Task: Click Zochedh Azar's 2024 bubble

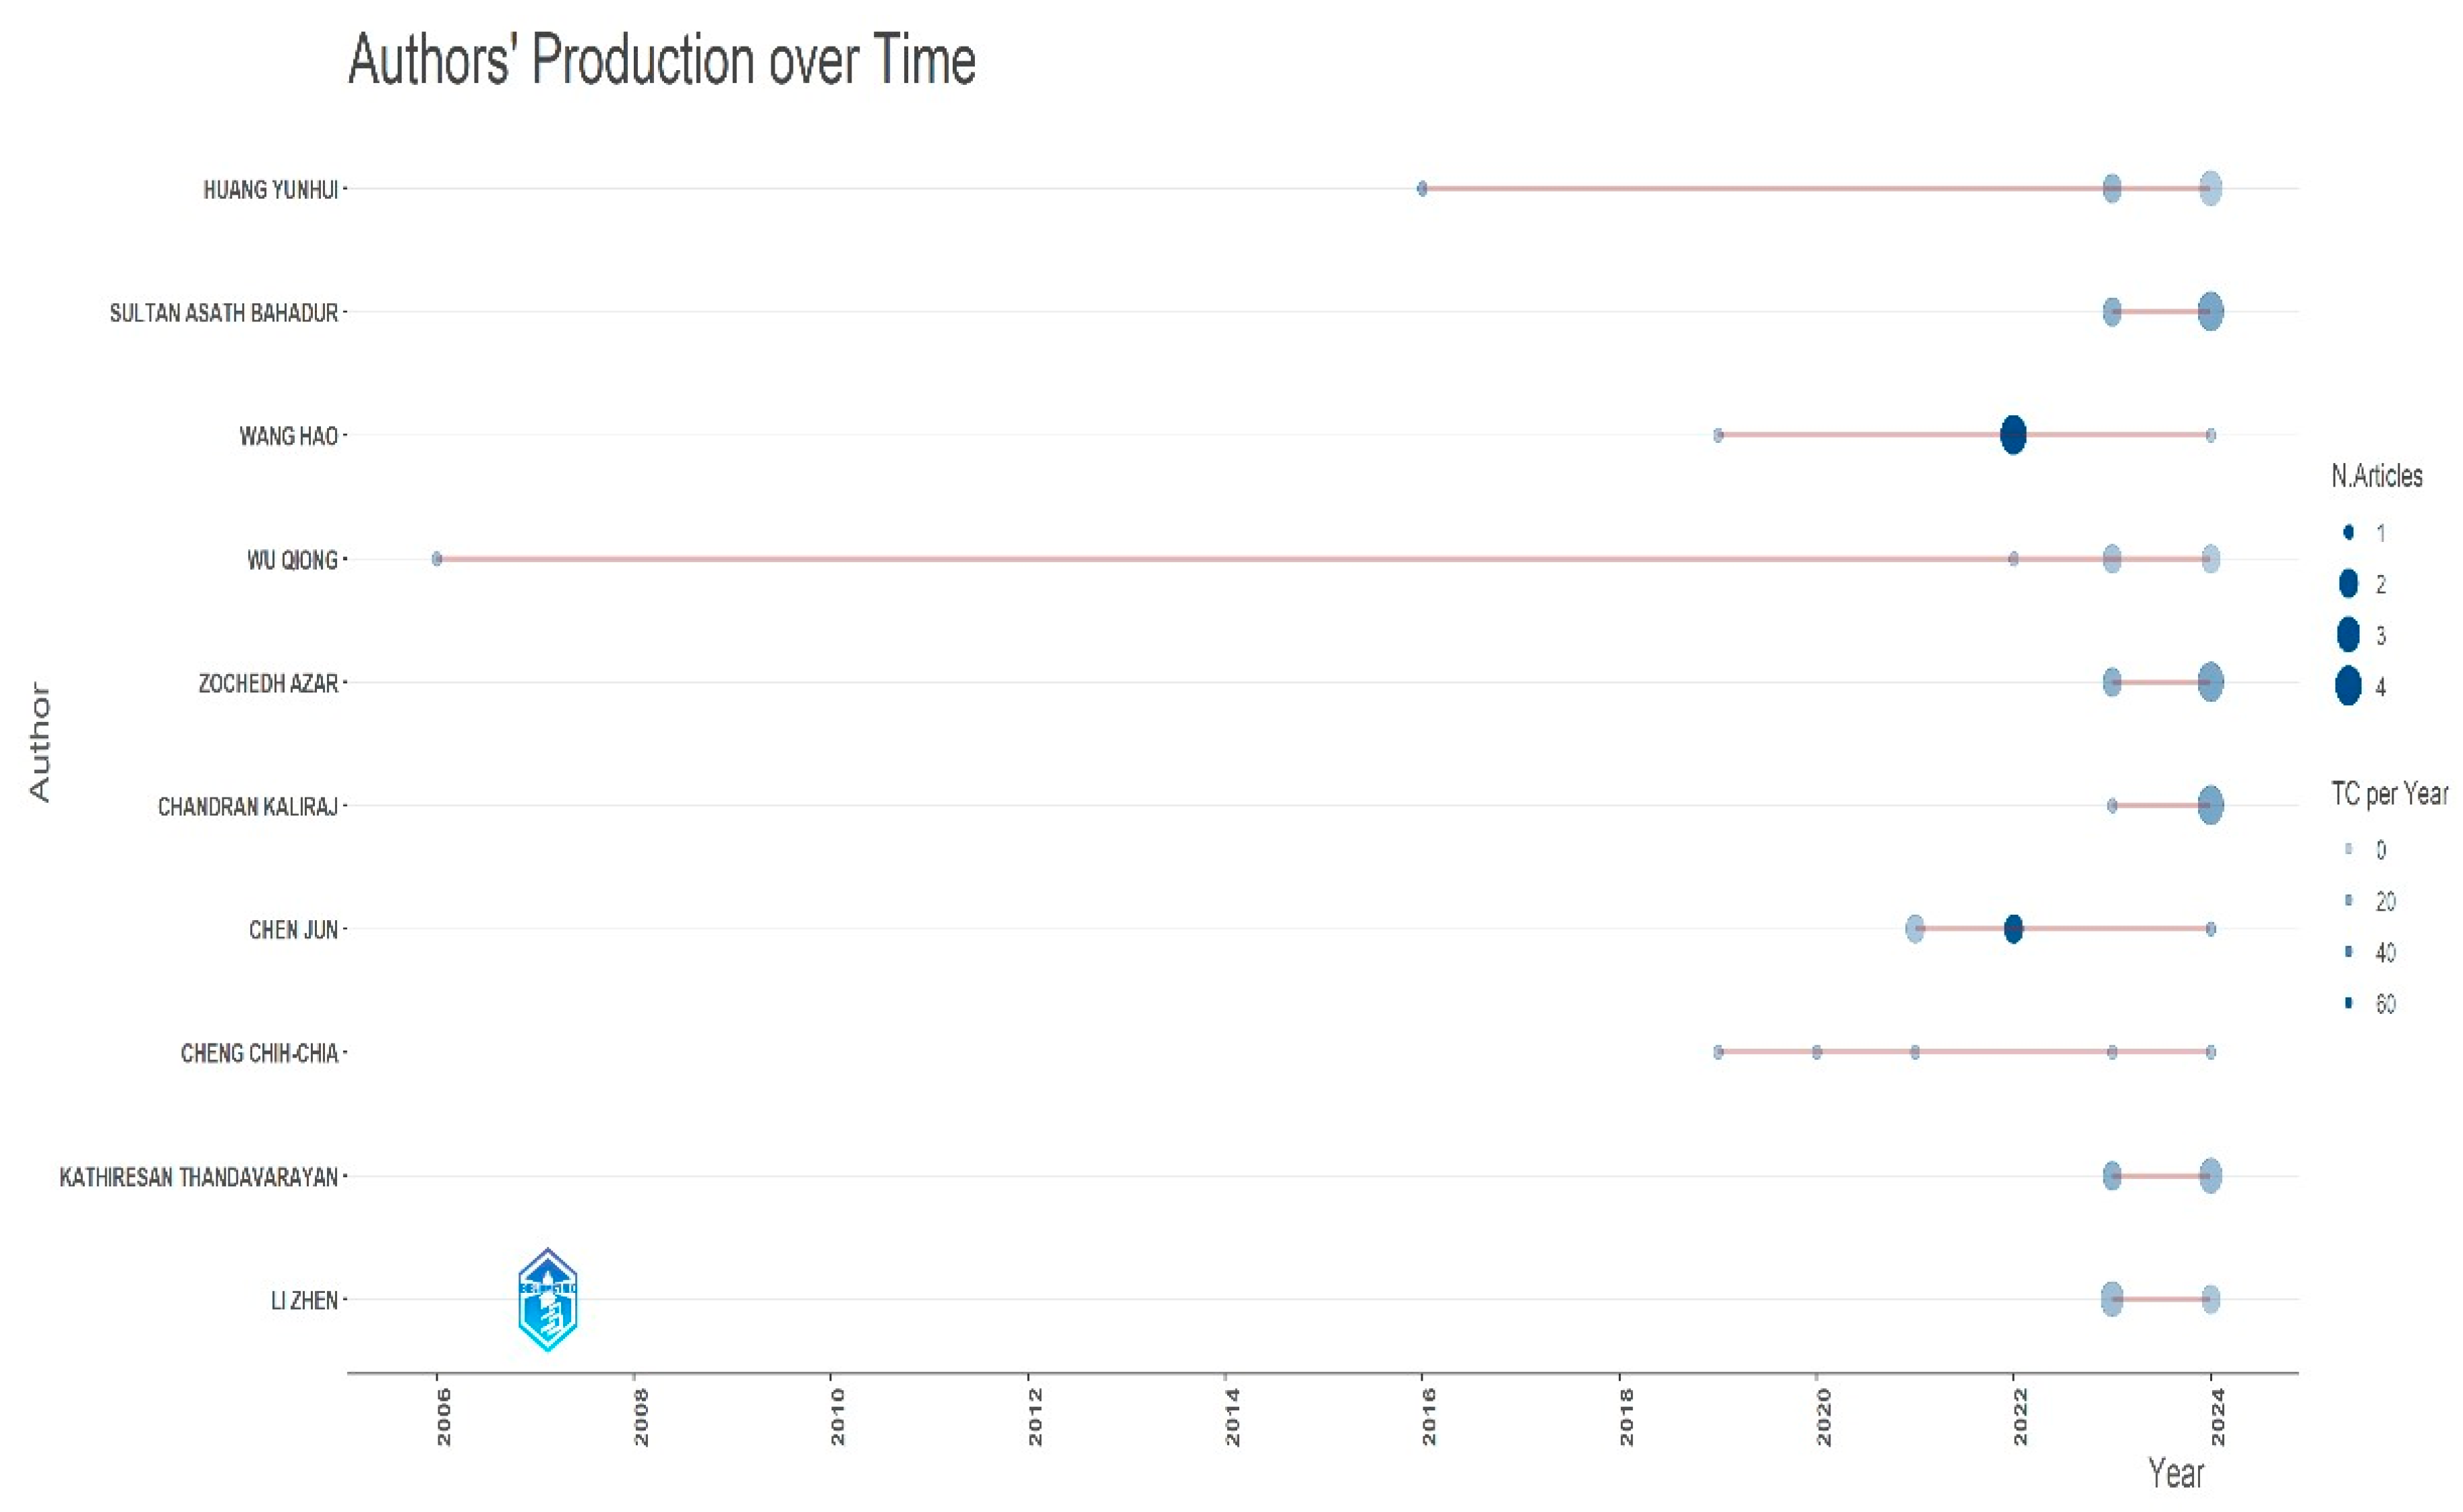Action: click(2210, 682)
